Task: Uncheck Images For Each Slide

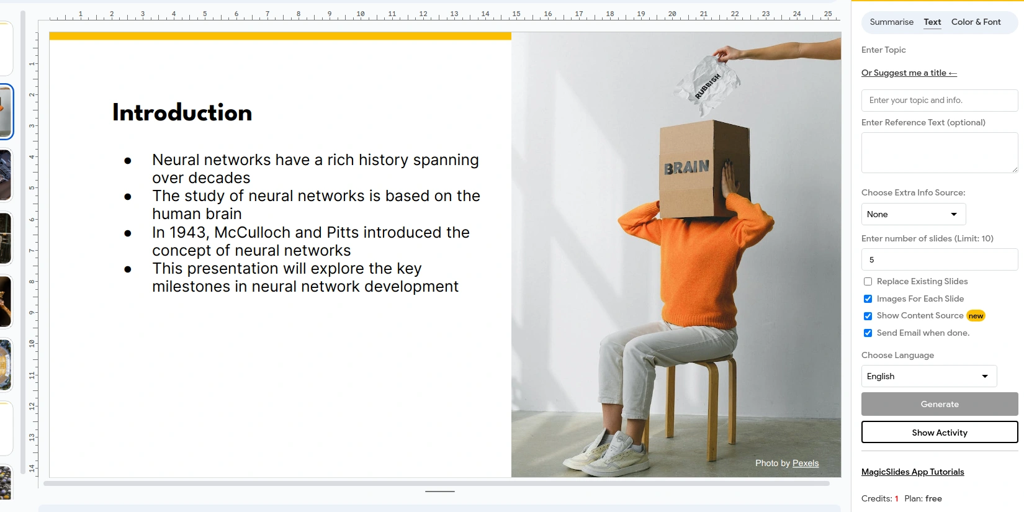Action: (868, 299)
